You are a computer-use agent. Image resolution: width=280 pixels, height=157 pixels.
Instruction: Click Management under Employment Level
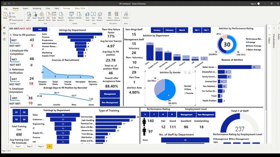186,115
